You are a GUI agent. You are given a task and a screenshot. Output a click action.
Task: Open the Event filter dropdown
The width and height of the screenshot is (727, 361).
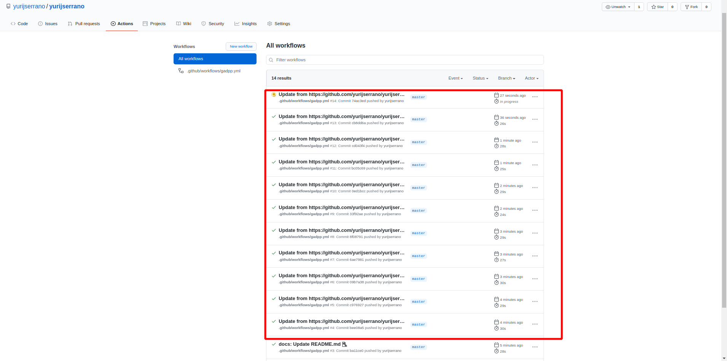pyautogui.click(x=456, y=78)
